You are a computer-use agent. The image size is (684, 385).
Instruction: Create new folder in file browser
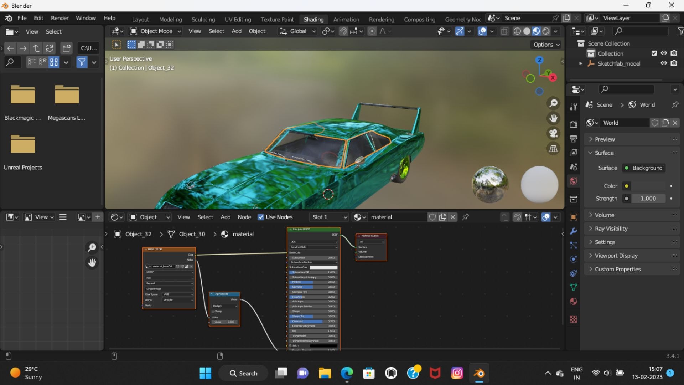coord(66,48)
